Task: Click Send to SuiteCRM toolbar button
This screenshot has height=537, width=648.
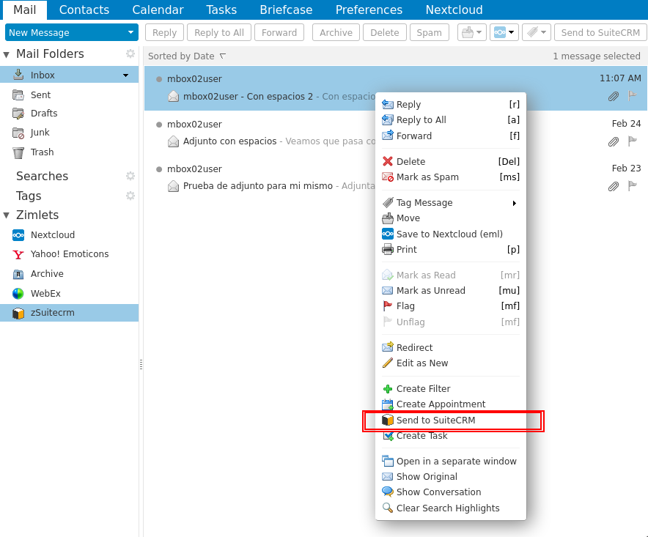Action: click(x=600, y=32)
